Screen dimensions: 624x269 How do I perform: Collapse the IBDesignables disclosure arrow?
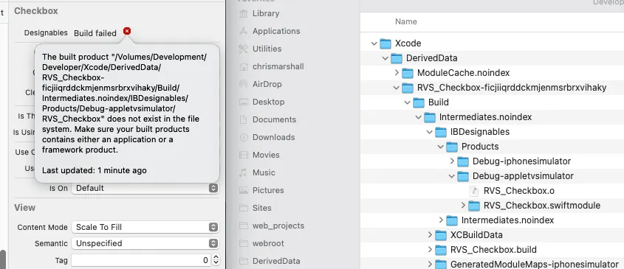429,131
